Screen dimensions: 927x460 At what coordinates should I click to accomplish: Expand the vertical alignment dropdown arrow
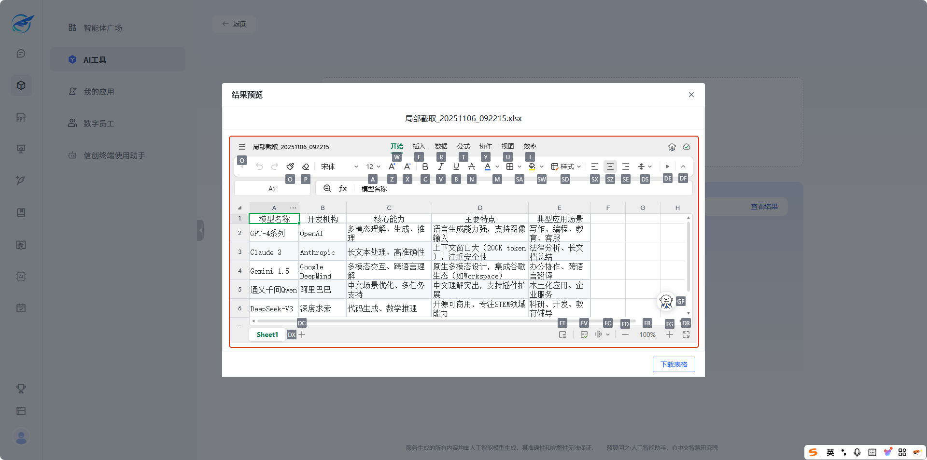650,167
